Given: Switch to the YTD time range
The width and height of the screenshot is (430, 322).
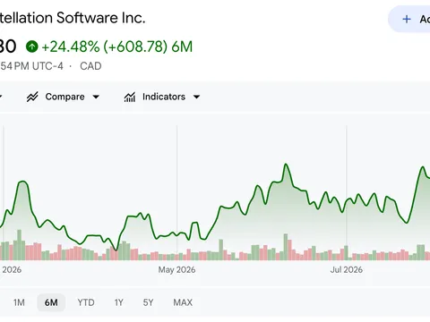Looking at the screenshot, I should point(86,302).
